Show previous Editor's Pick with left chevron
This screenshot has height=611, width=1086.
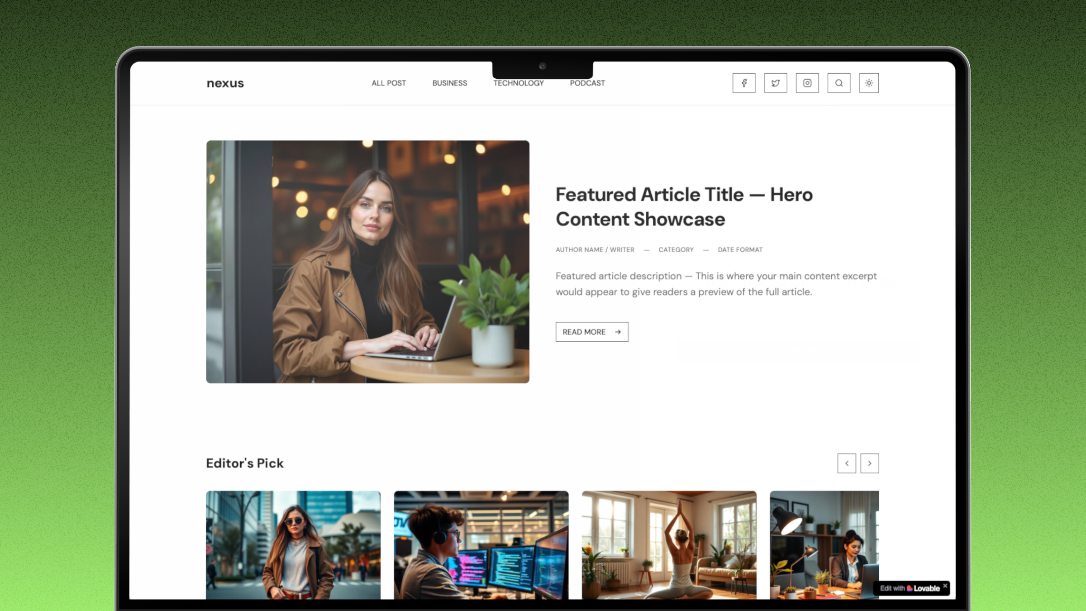[847, 463]
